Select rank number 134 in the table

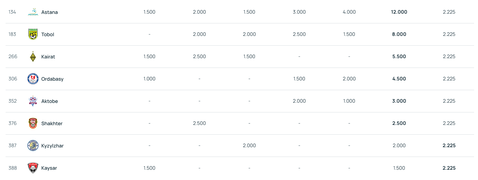[x=12, y=12]
